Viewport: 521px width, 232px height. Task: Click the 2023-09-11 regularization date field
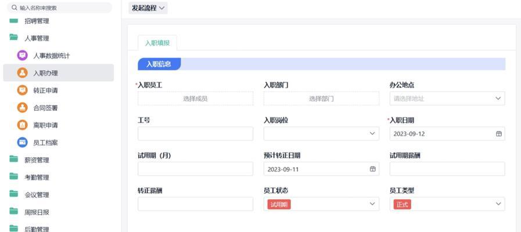pyautogui.click(x=321, y=169)
